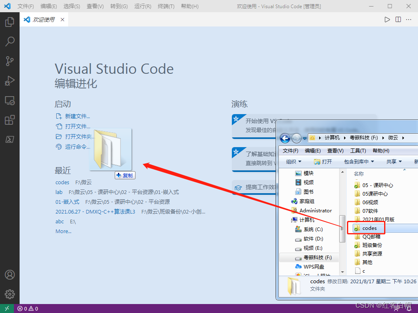
Task: Select the 06视频 folder
Action: (367, 202)
